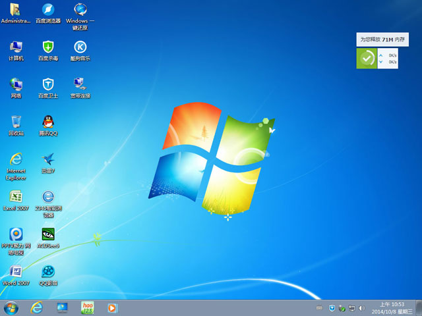The image size is (422, 316).
Task: Select Internet Explorer desktop icon
Action: [16, 167]
